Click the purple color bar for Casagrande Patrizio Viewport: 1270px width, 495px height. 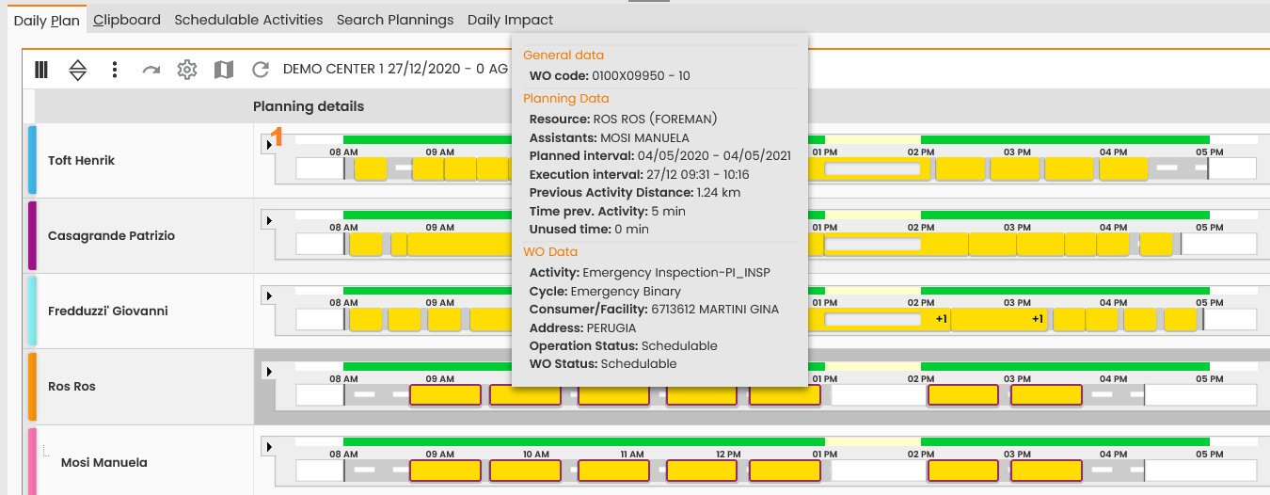pos(32,235)
